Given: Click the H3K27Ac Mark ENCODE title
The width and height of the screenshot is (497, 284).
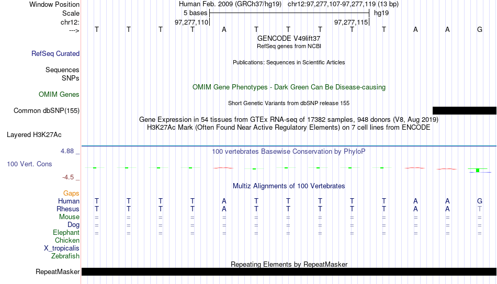Looking at the screenshot, I should [289, 128].
